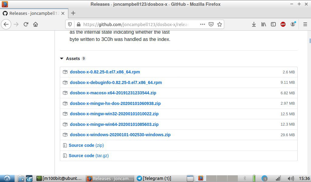
Task: Reload the current page
Action: tap(26, 24)
